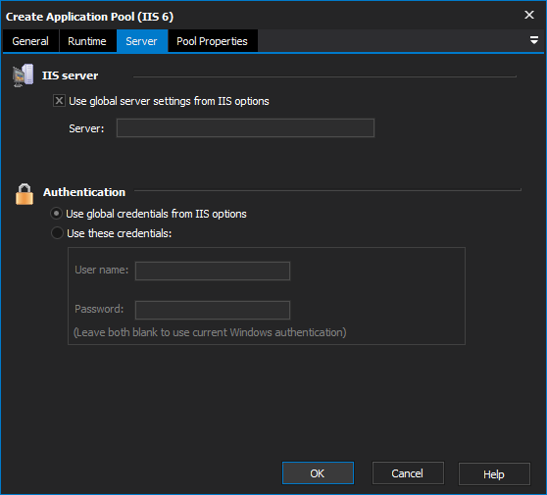Close the Create Application Pool dialog
The image size is (547, 495).
pyautogui.click(x=529, y=15)
